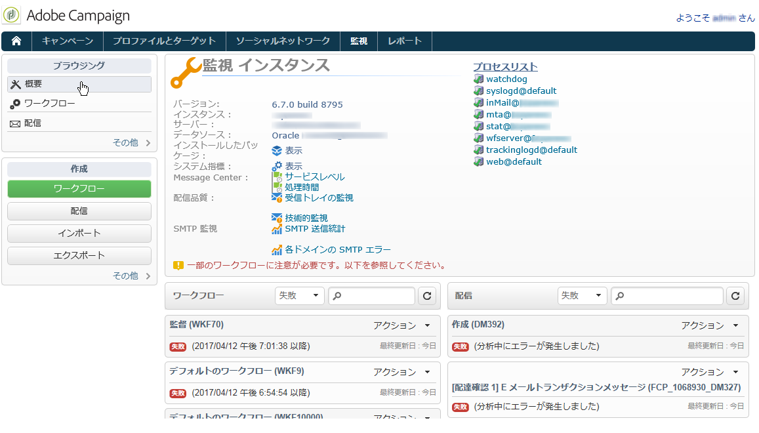Click the stat process icon

coord(478,127)
